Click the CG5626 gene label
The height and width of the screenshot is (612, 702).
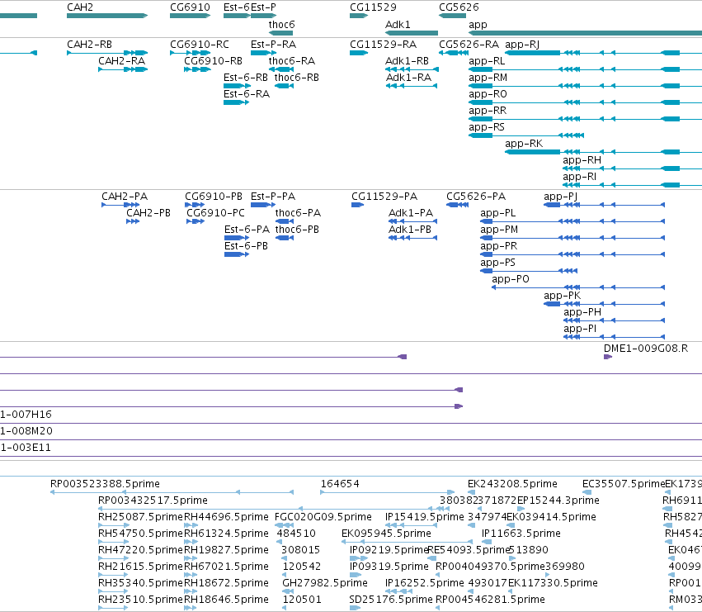[459, 7]
